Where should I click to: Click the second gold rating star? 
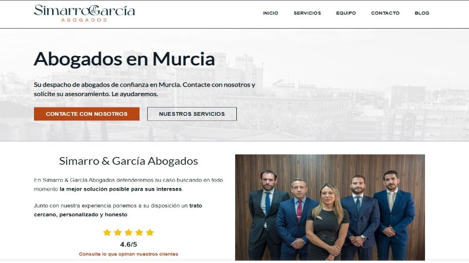coord(118,232)
